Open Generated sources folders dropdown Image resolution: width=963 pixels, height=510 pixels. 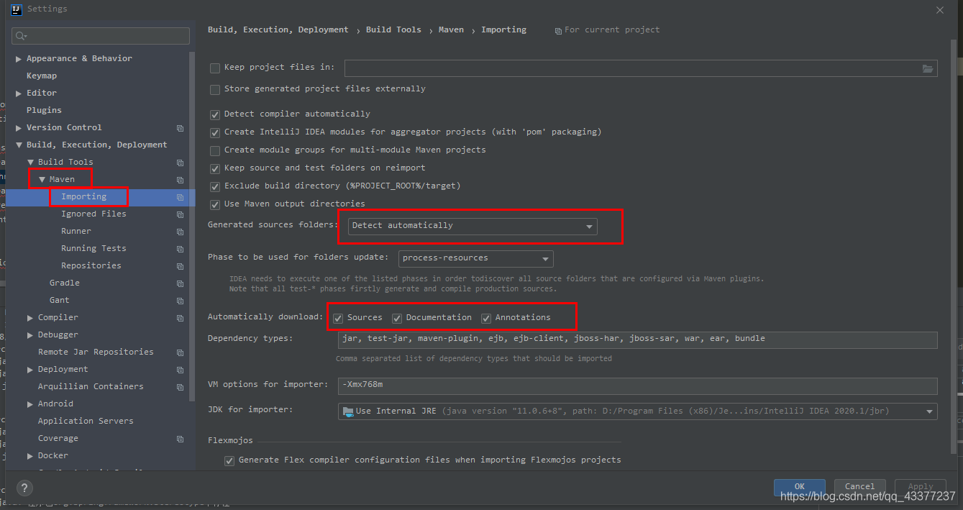473,226
